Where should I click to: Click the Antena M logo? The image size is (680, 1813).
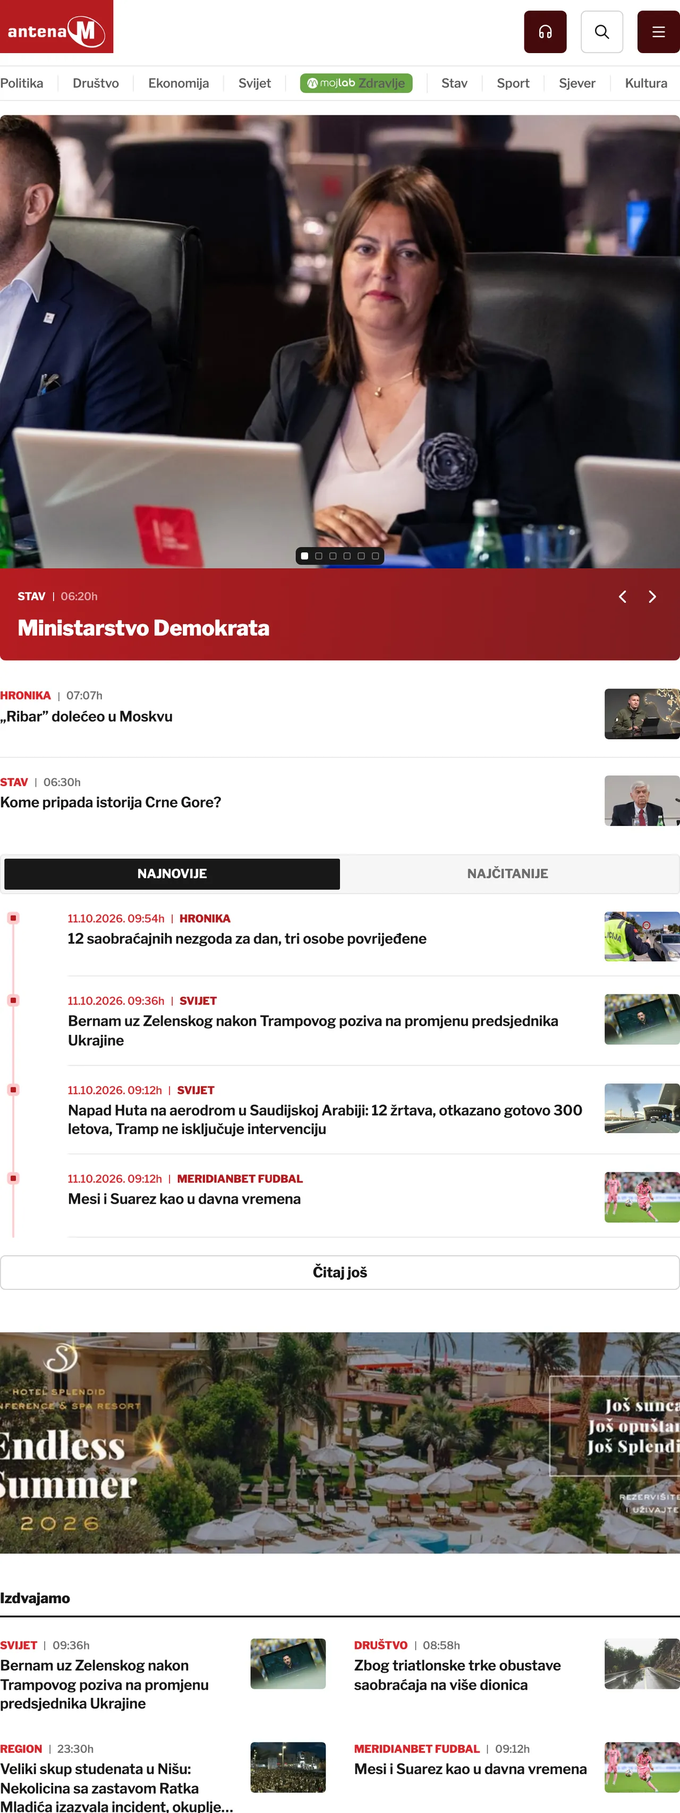(56, 27)
